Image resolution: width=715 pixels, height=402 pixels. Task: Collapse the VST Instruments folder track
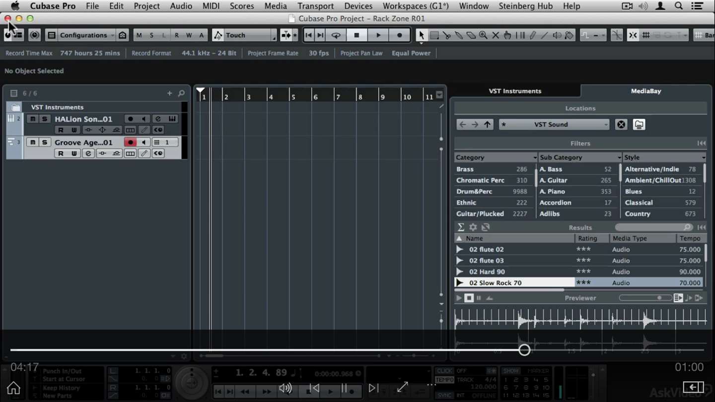[x=16, y=107]
